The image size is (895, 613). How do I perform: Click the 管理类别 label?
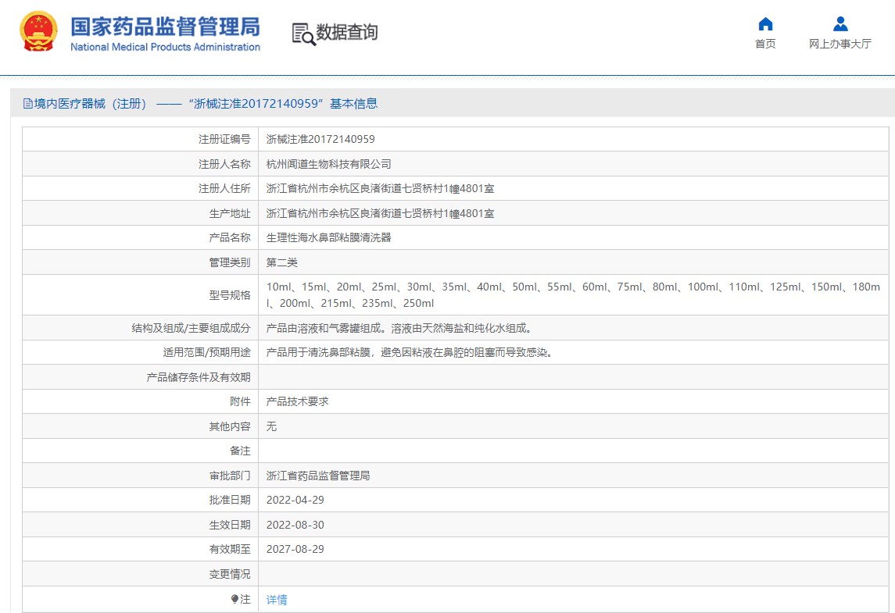pyautogui.click(x=230, y=262)
